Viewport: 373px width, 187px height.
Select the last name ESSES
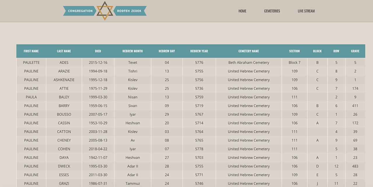[x=64, y=175]
